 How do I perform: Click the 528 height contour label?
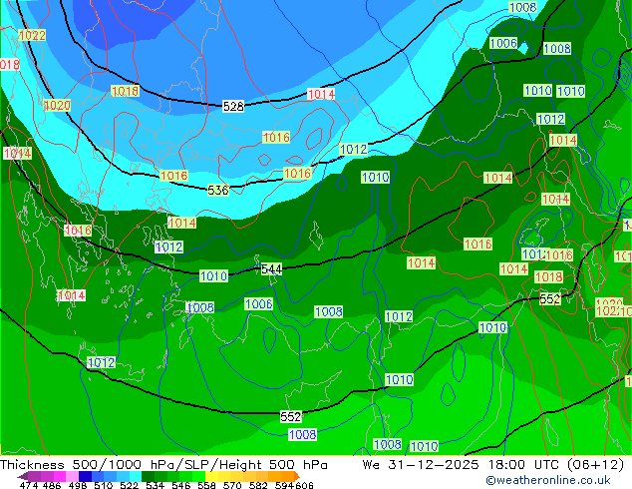coord(233,107)
